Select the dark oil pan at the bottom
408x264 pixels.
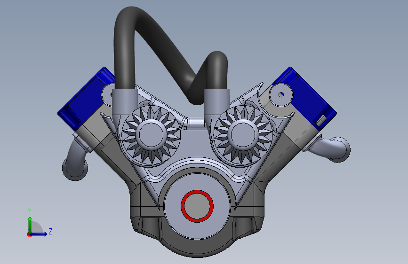(x=197, y=248)
